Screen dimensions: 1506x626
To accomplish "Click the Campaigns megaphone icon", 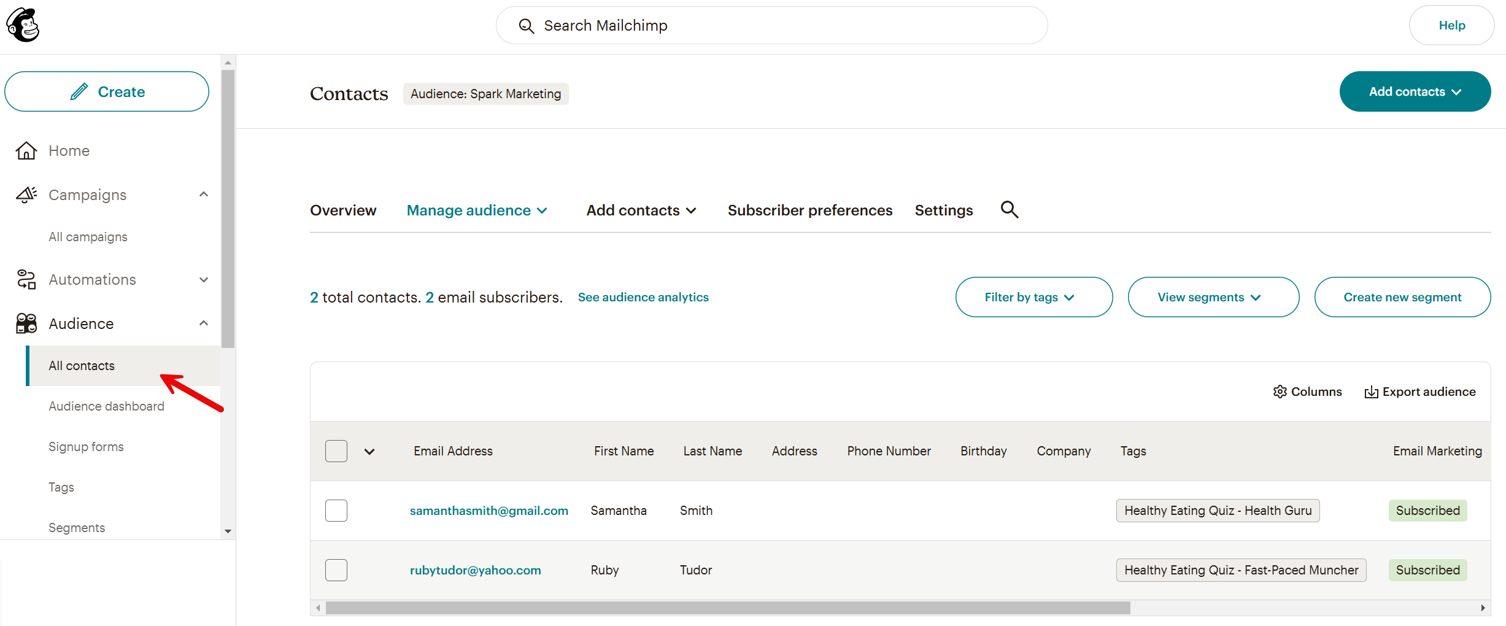I will click(x=26, y=195).
